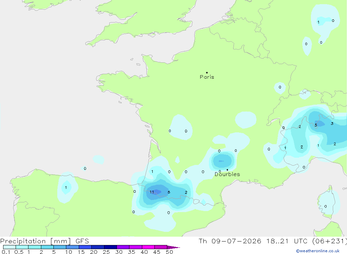Viewport: 347px width, 254px height.
Task: Click the legend label 0.5
Action: [x=19, y=252]
